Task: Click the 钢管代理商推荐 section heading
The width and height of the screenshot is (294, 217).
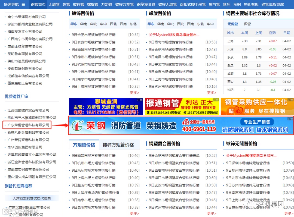Action: 19,186
